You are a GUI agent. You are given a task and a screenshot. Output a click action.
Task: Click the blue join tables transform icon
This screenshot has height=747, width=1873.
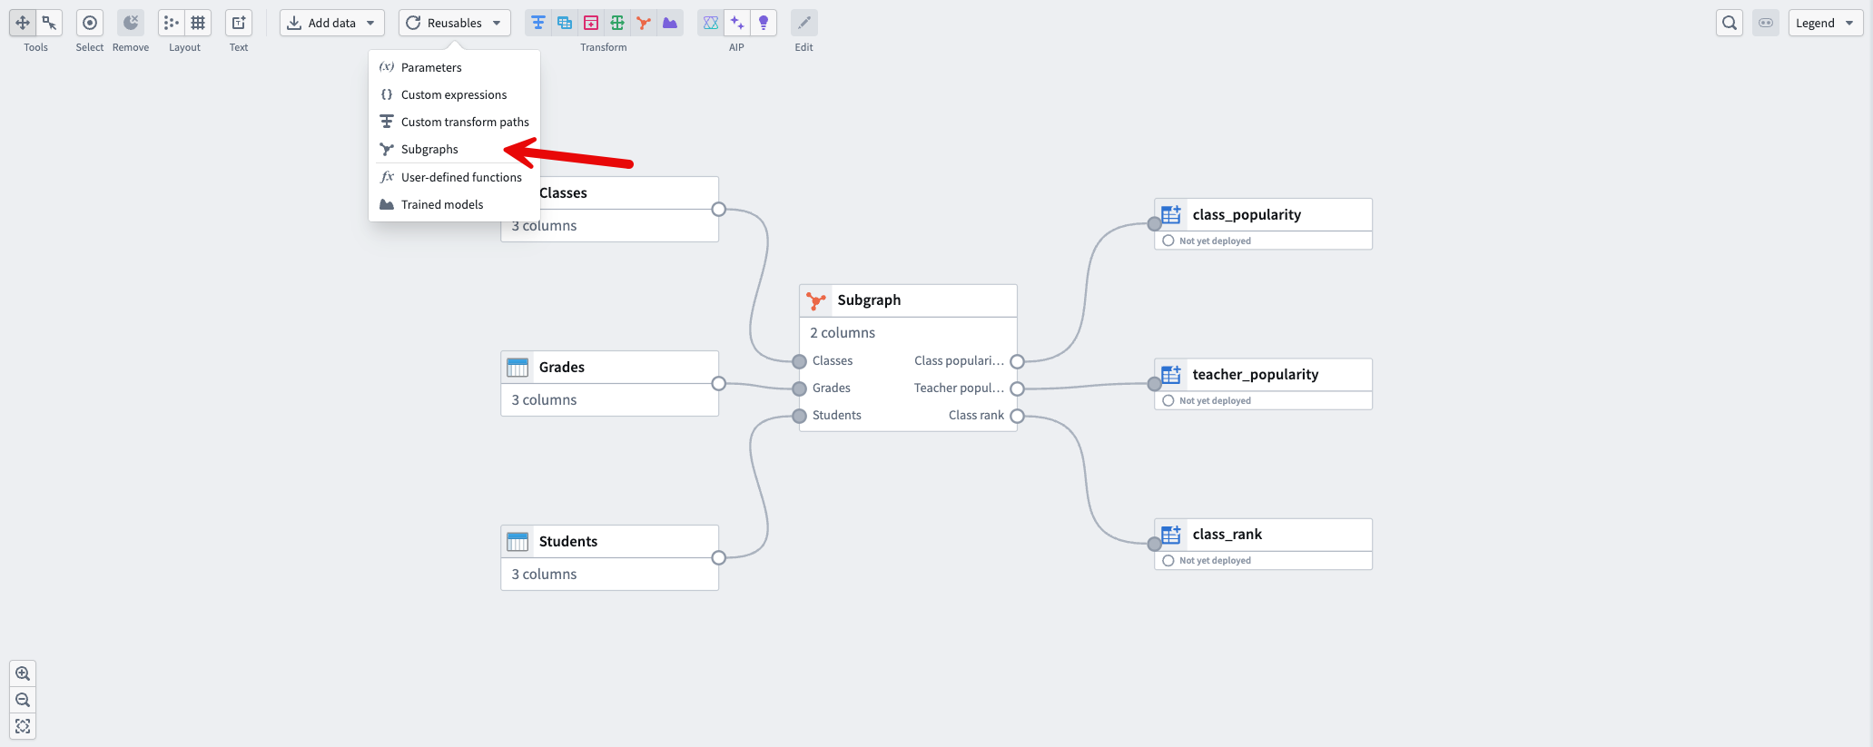[x=565, y=23]
